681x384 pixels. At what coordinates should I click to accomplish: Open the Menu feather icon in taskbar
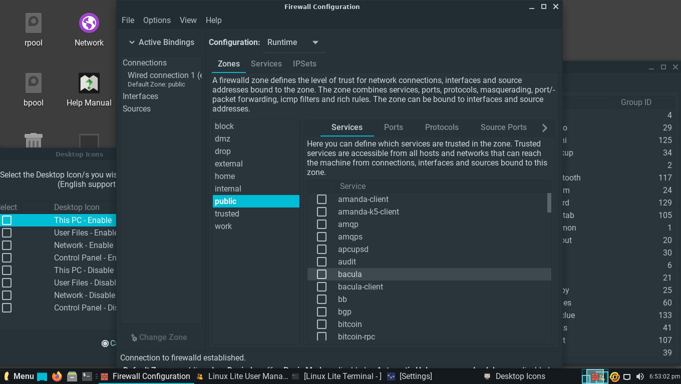(x=19, y=376)
